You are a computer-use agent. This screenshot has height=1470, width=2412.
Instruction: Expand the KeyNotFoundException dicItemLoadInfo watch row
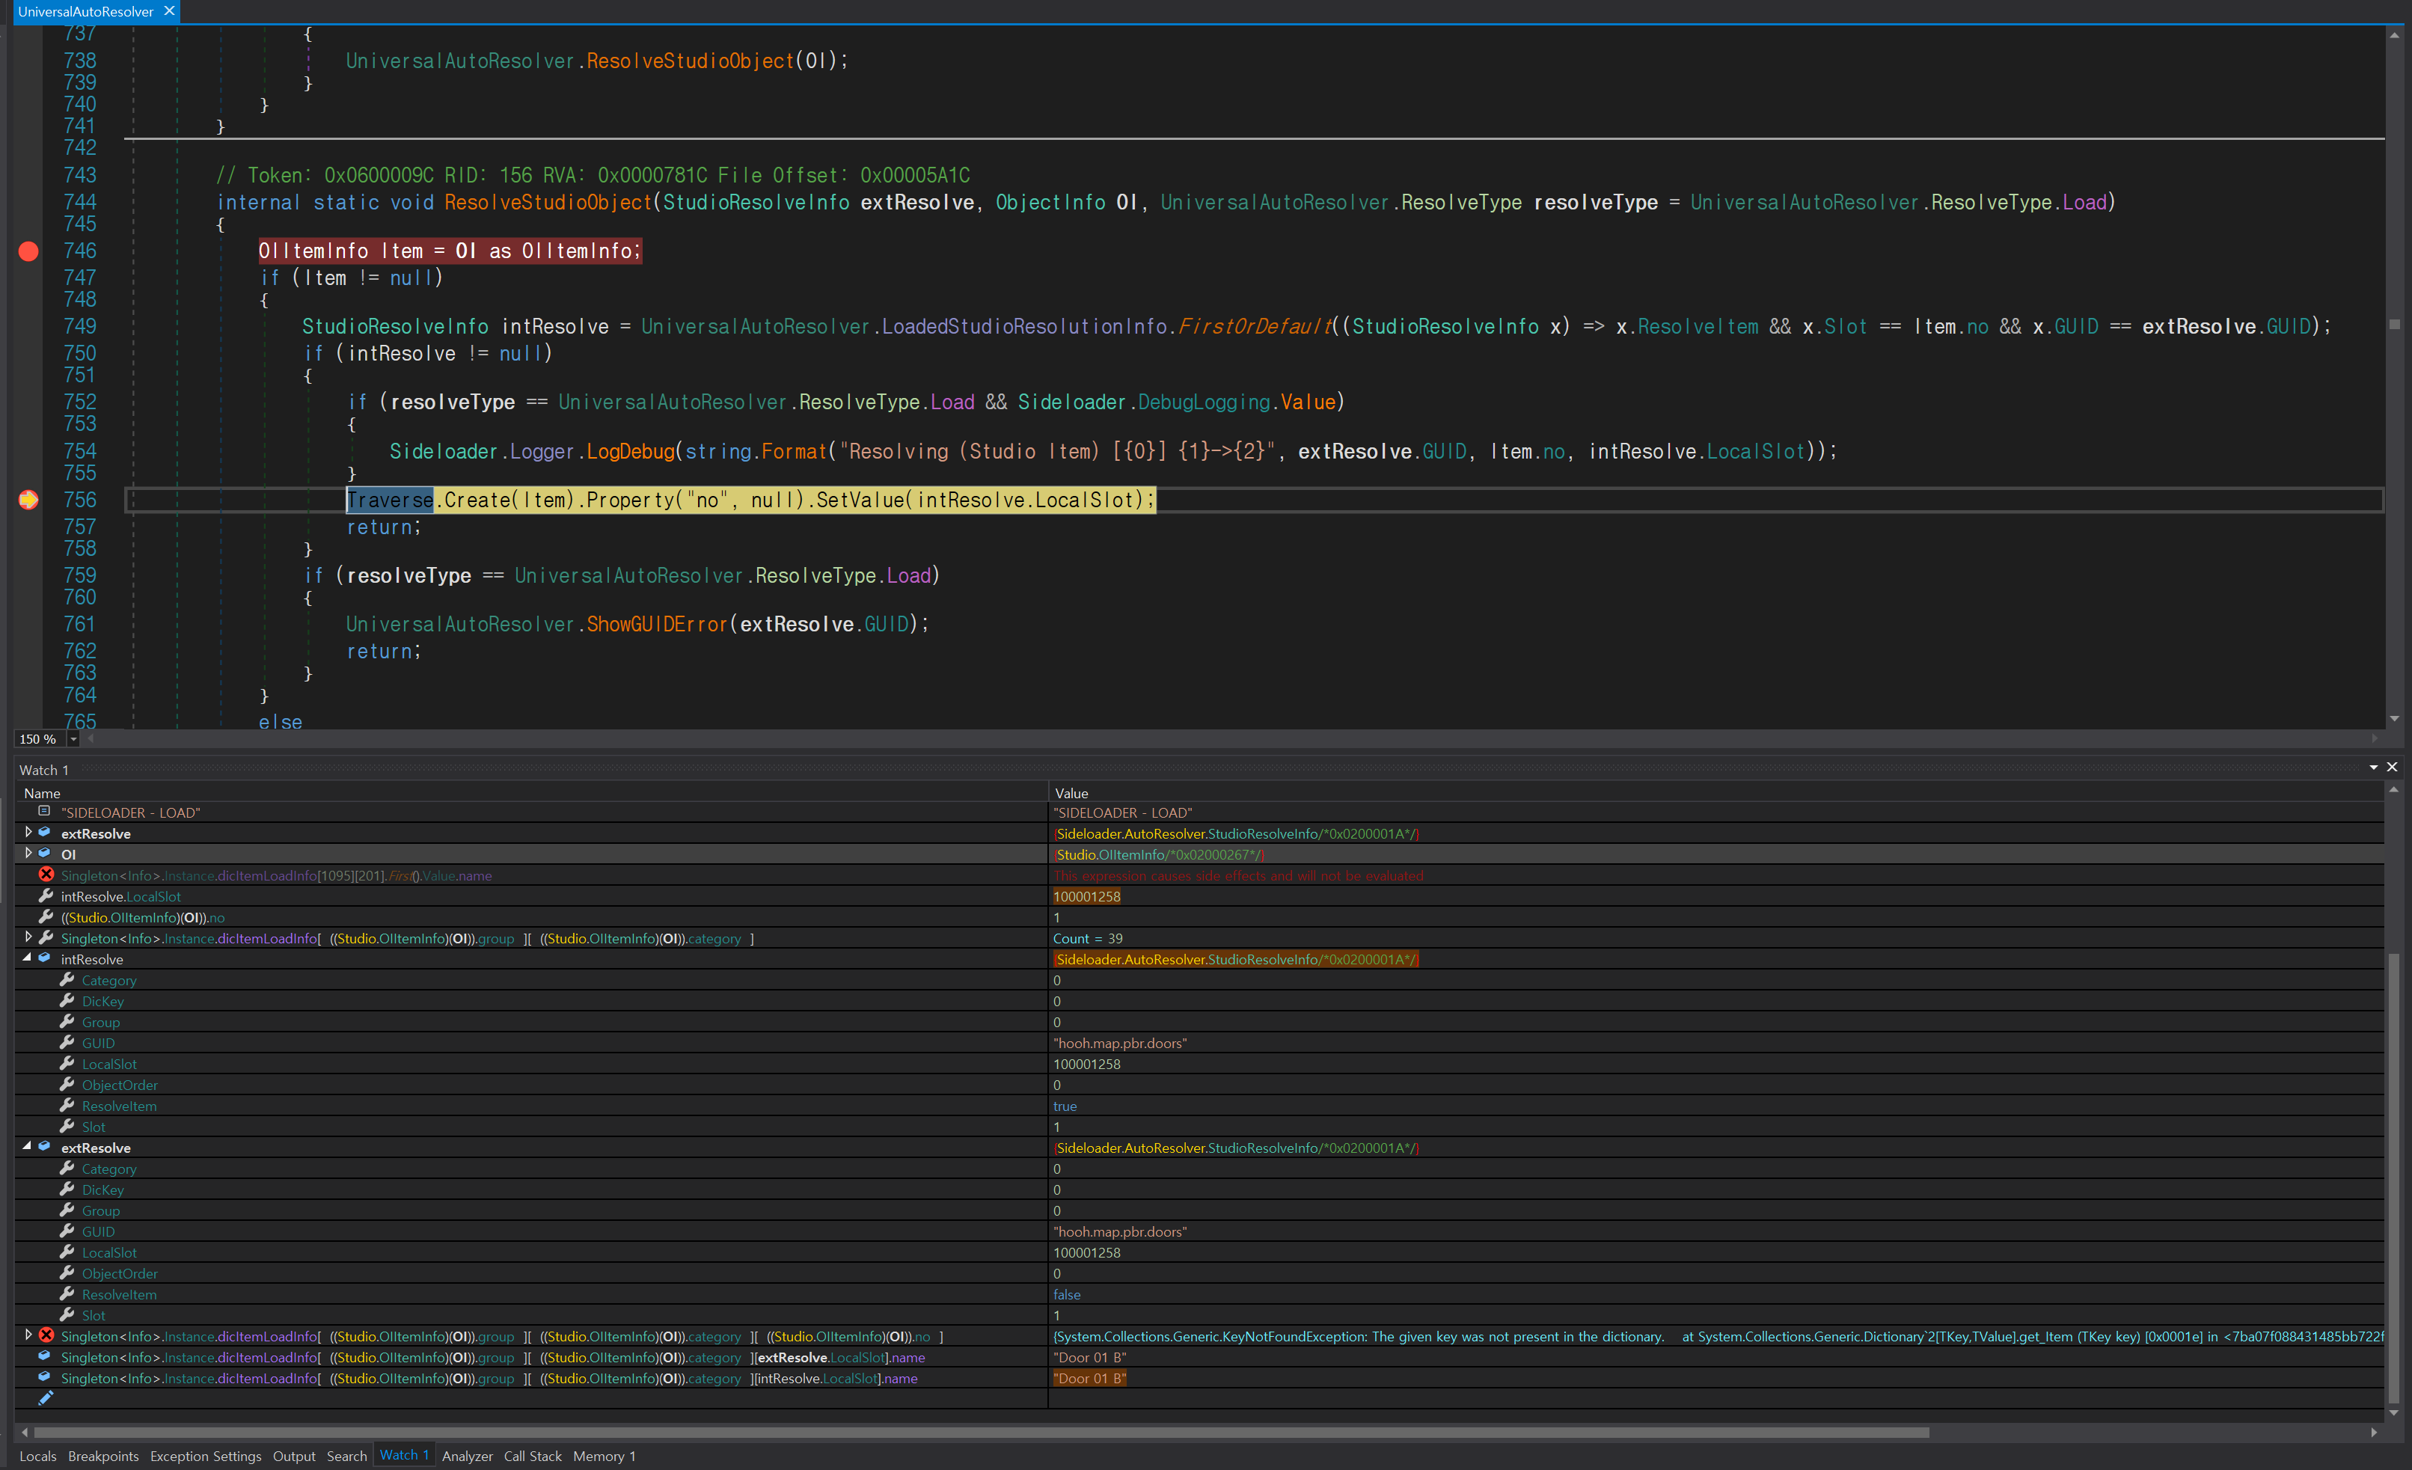28,1335
